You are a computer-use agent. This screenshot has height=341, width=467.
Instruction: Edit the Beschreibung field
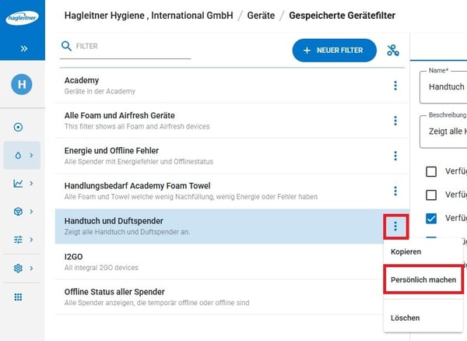coord(444,132)
